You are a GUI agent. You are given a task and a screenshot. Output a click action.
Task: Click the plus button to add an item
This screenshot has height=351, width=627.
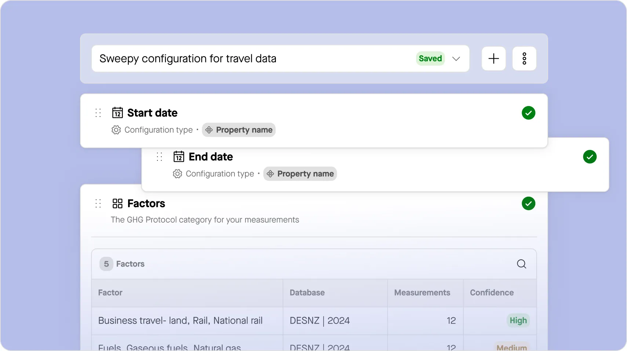(493, 58)
